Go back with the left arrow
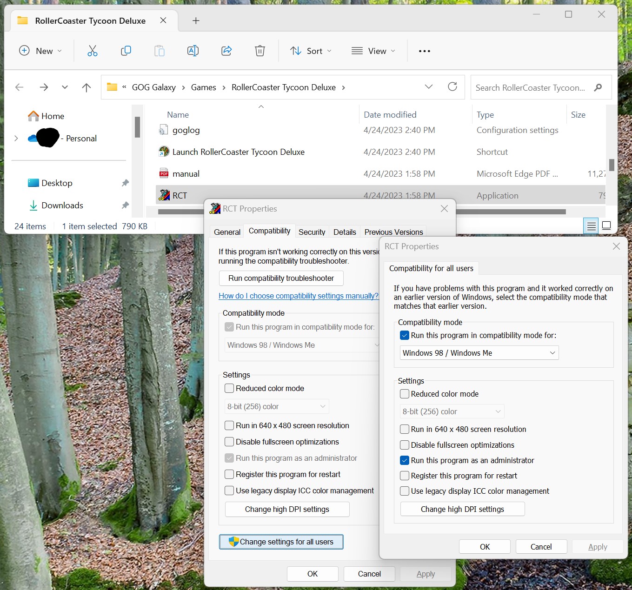The width and height of the screenshot is (632, 590). pyautogui.click(x=20, y=87)
